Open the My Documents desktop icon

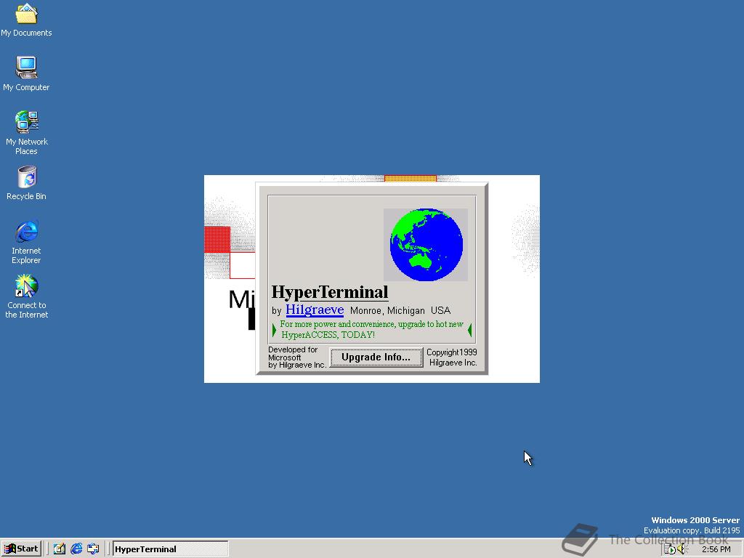27,20
